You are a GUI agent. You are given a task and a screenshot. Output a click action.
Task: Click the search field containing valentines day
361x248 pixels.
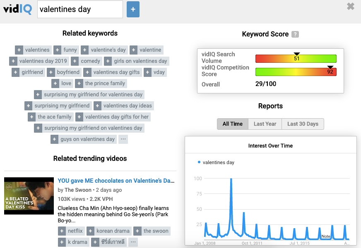click(x=80, y=10)
